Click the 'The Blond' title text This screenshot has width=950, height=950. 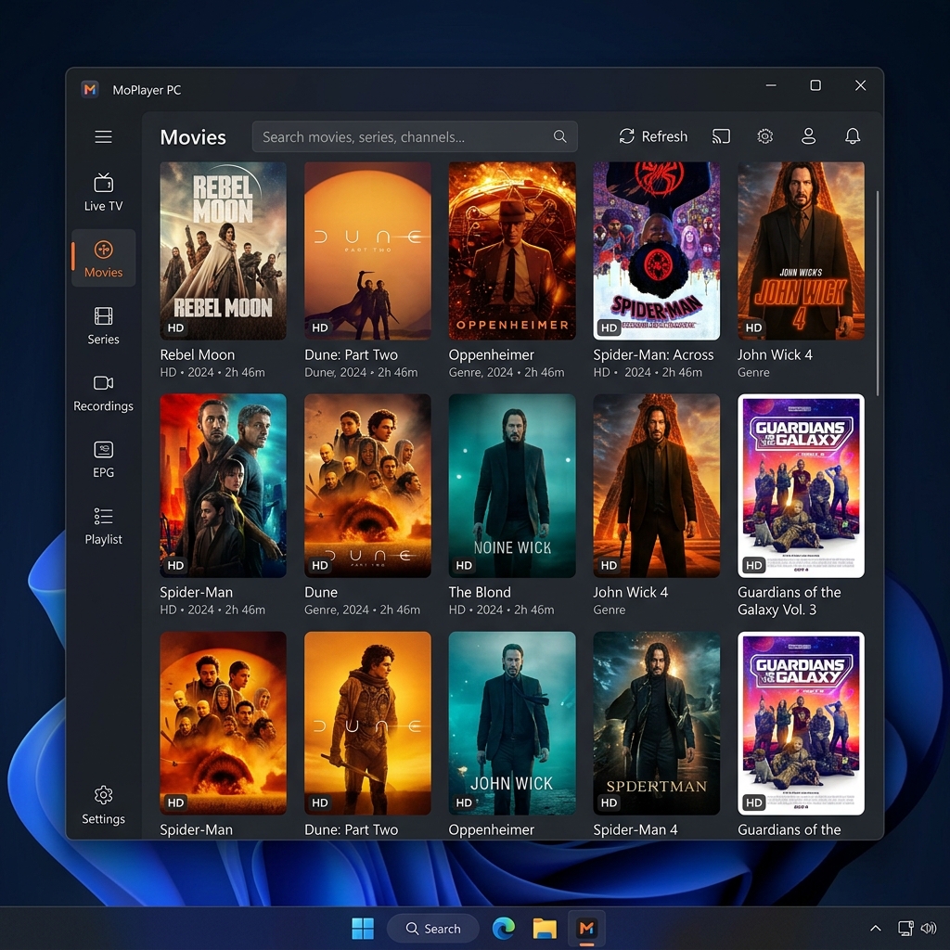[x=480, y=593]
